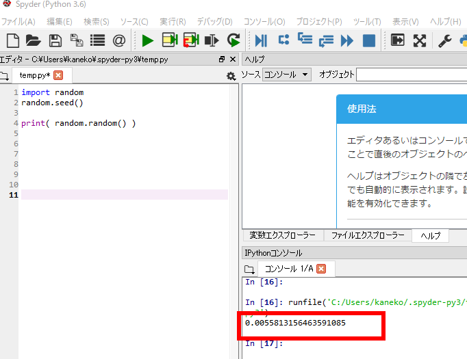Run the current cell icon
467x359 pixels.
point(170,40)
